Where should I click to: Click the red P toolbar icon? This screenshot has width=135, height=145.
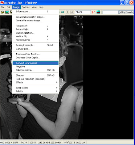point(93,12)
